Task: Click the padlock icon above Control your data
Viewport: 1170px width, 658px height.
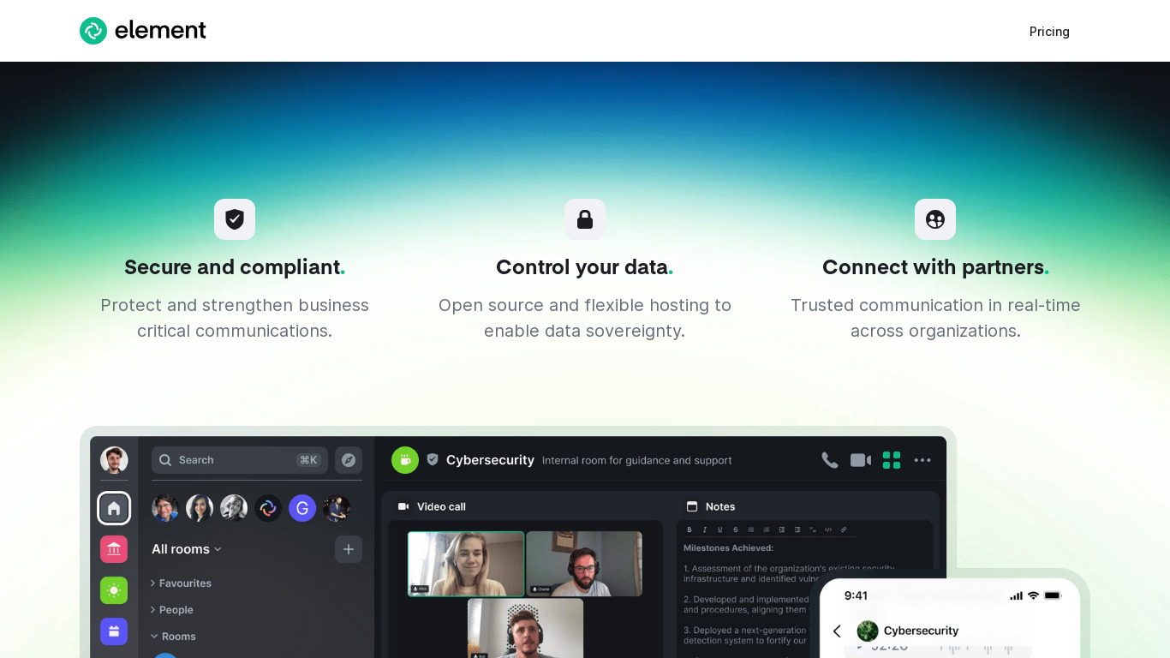Action: coord(585,219)
